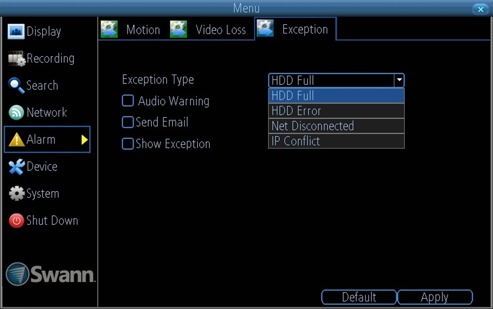493x309 pixels.
Task: Click the System gear icon
Action: [17, 194]
